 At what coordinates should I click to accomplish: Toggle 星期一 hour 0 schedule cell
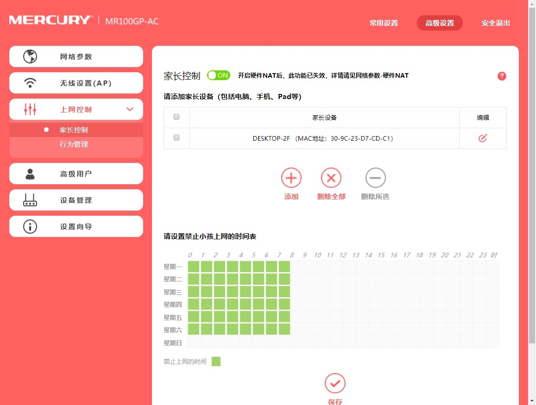click(x=194, y=266)
